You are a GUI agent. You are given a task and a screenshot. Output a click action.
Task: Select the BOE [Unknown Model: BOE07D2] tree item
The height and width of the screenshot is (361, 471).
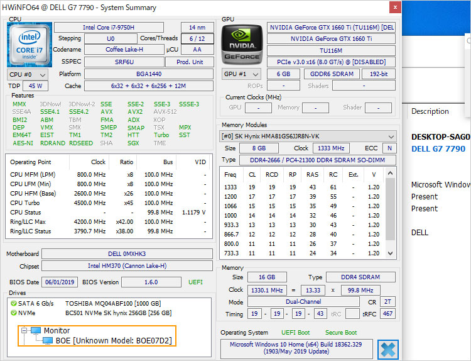point(114,341)
